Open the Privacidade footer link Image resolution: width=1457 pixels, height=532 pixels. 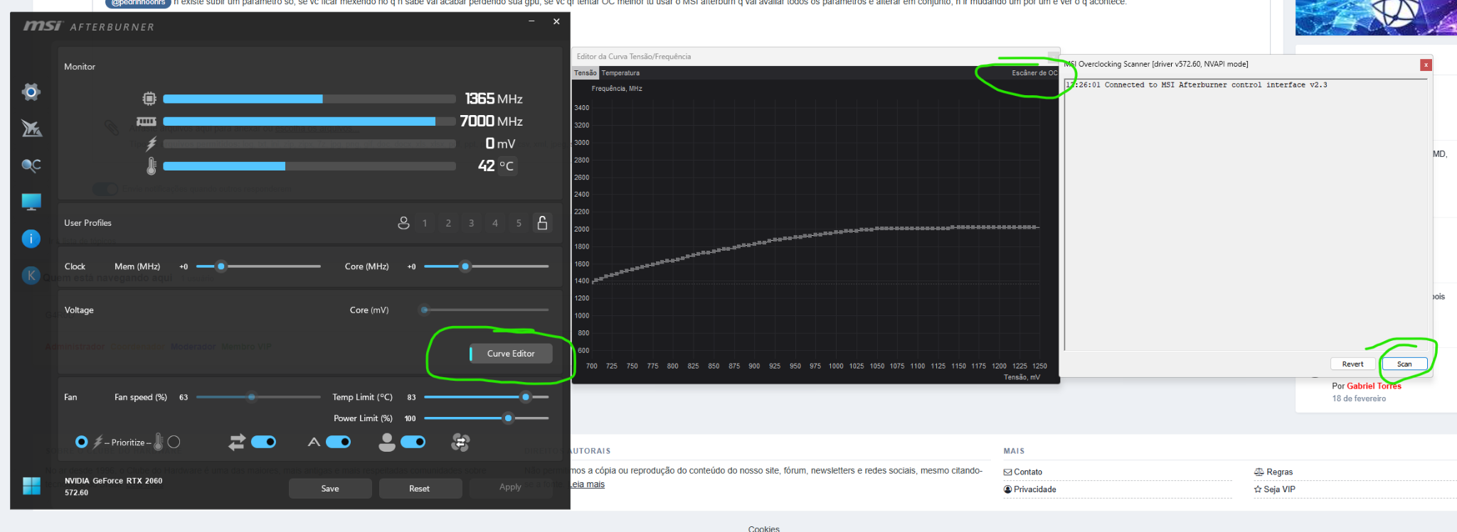[x=1029, y=489]
